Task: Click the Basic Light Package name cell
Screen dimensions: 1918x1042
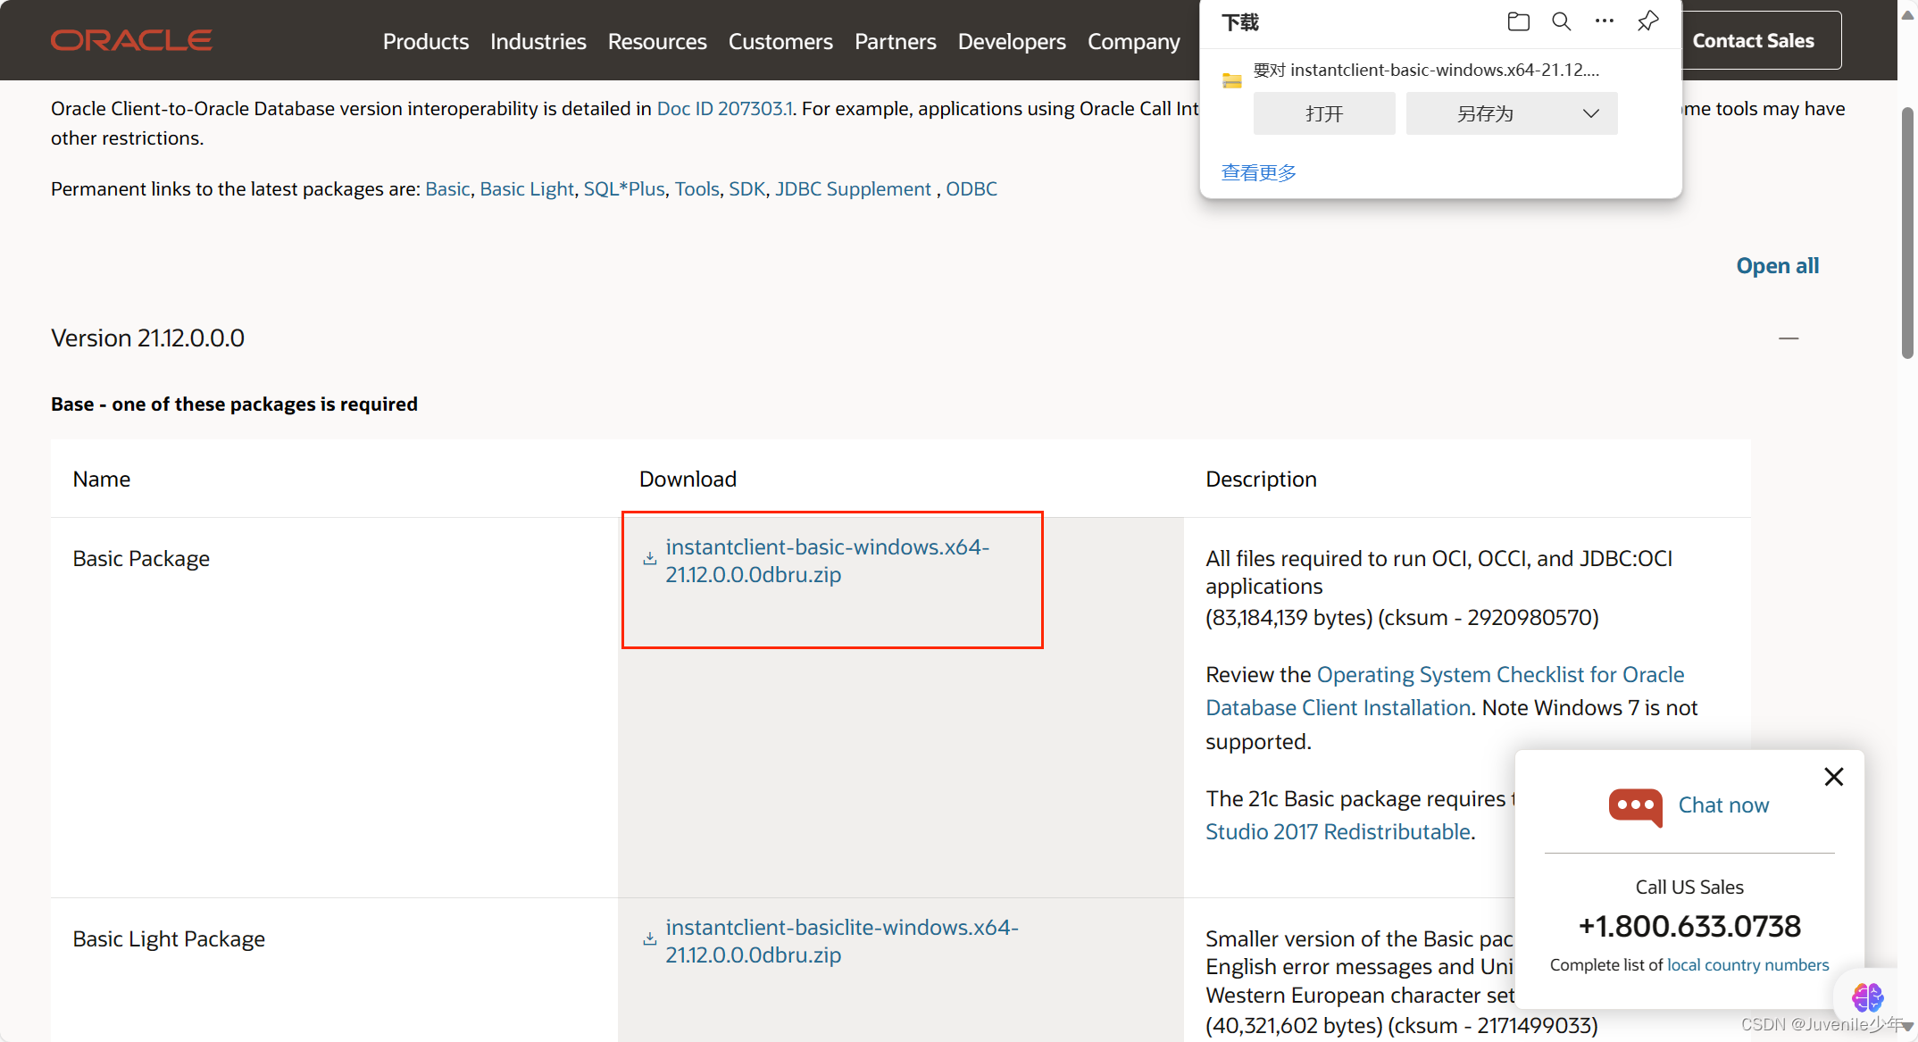Action: [169, 938]
